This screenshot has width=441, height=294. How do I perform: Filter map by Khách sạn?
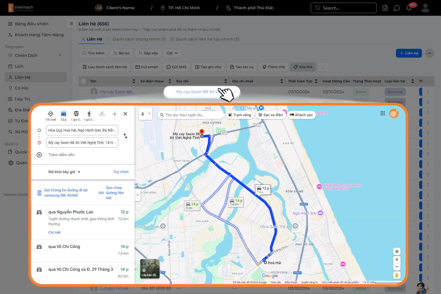(301, 115)
